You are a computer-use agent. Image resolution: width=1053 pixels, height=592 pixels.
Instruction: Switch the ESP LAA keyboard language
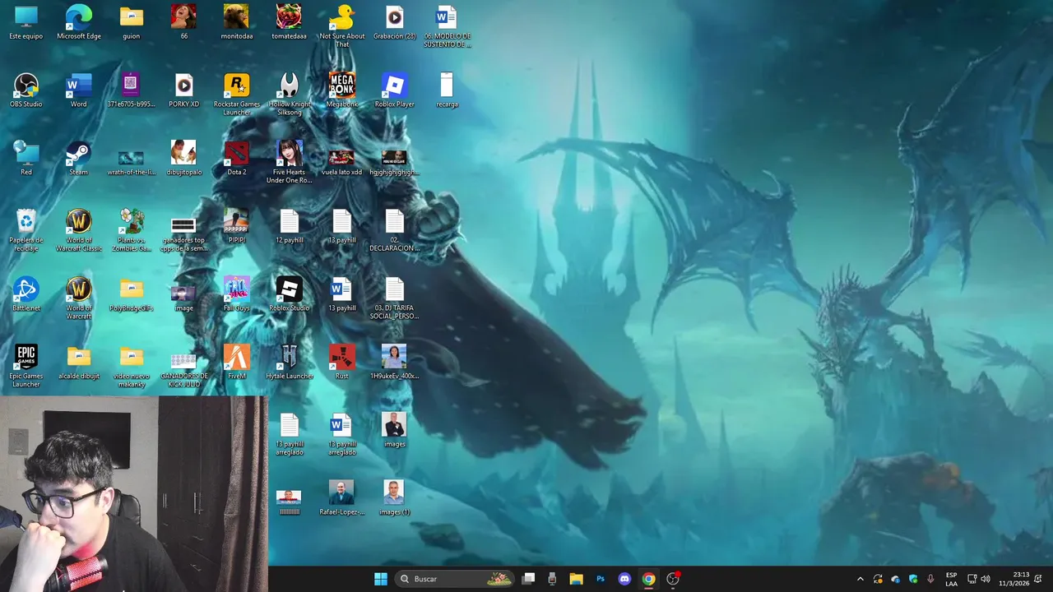[x=952, y=579]
